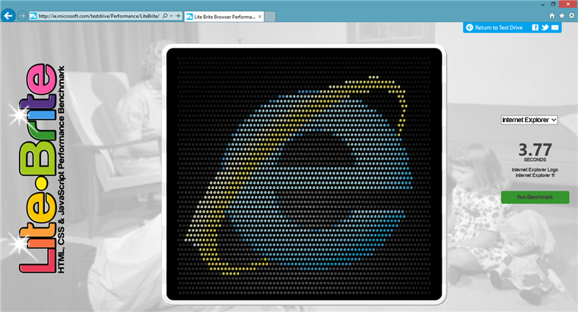This screenshot has height=312, width=578.
Task: Click the refresh arrow in address bar
Action: (179, 15)
